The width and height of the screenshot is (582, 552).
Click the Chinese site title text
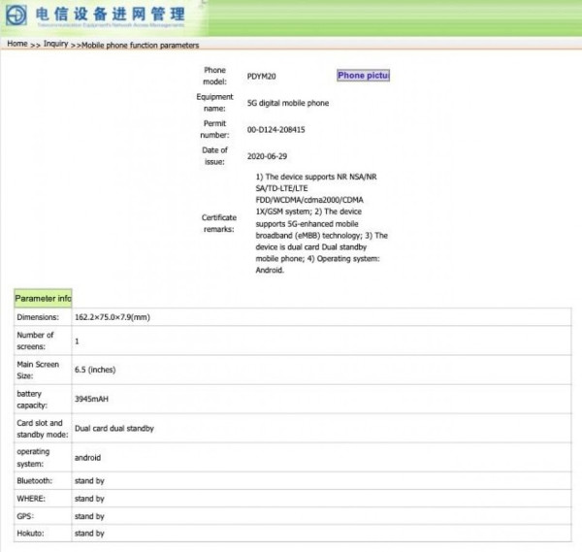[111, 15]
